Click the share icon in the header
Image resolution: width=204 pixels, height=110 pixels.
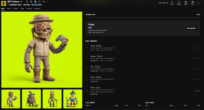43,1
